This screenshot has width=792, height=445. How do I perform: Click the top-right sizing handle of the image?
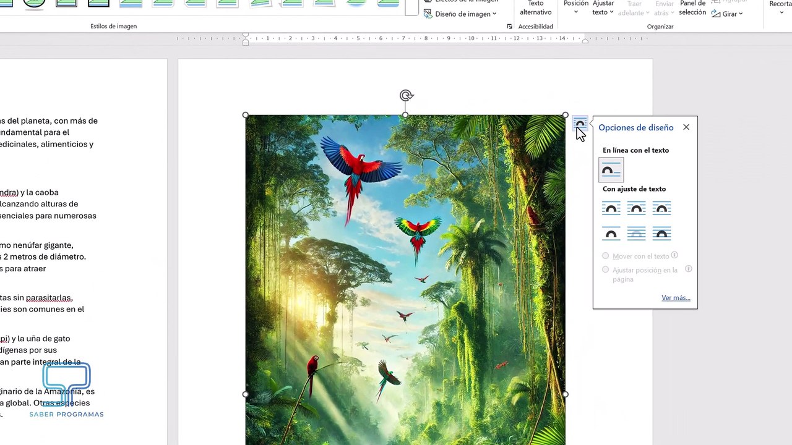tap(566, 115)
